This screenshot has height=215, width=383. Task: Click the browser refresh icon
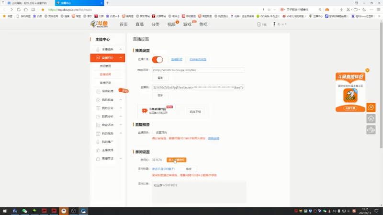pos(19,10)
